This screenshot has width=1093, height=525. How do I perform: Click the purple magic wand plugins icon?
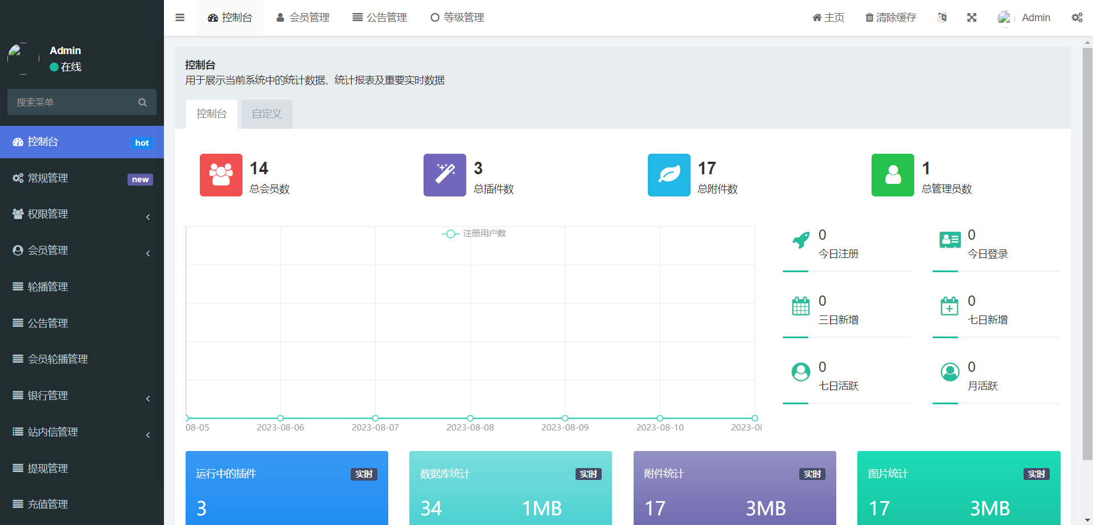(445, 175)
